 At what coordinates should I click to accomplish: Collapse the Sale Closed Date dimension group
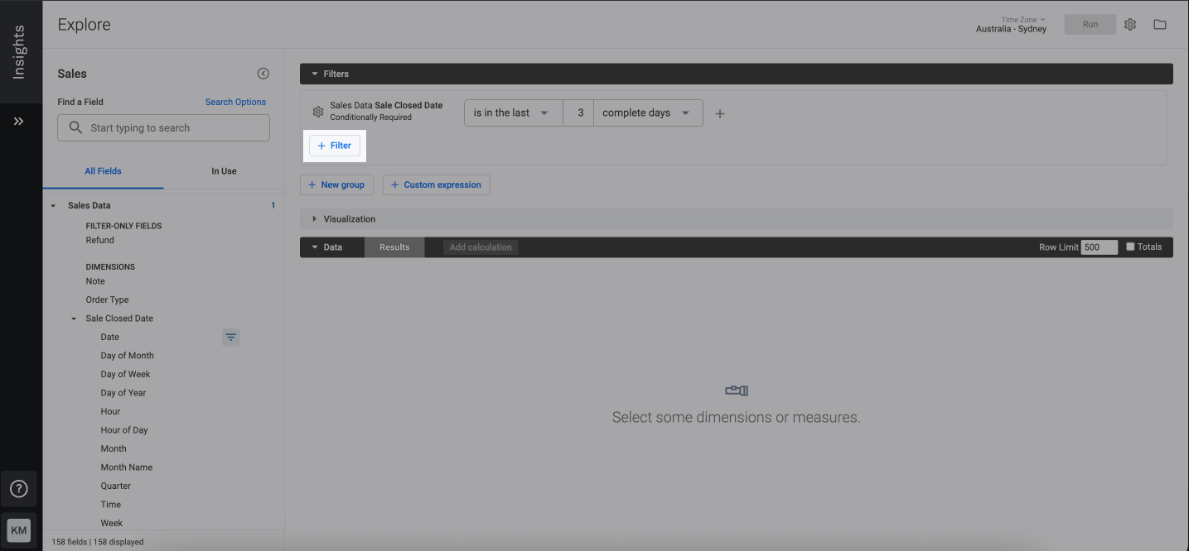[x=75, y=319]
